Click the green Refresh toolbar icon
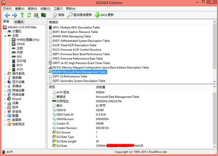The height and width of the screenshot is (156, 218). 29,15
